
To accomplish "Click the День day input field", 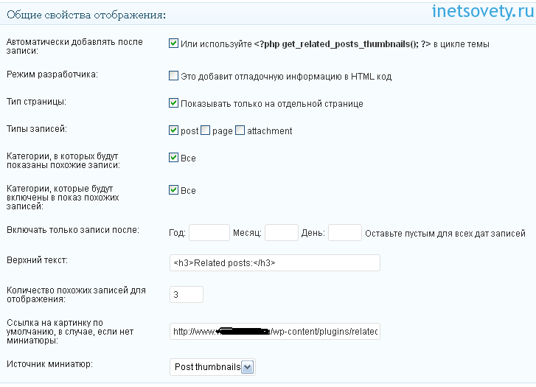I will tap(344, 233).
